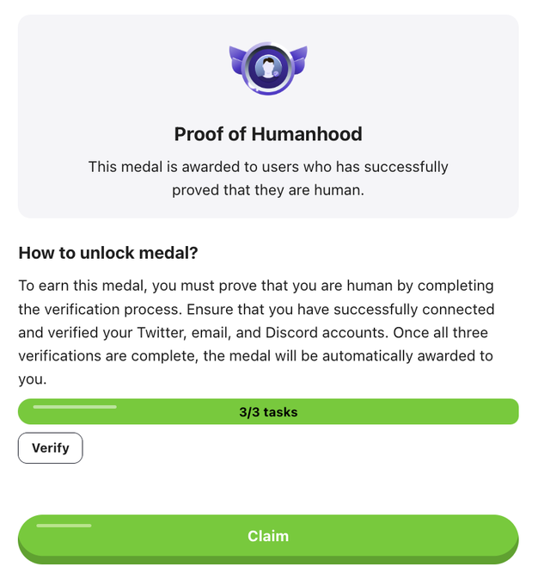Image resolution: width=538 pixels, height=585 pixels.
Task: Click the Verify button
Action: click(x=50, y=448)
